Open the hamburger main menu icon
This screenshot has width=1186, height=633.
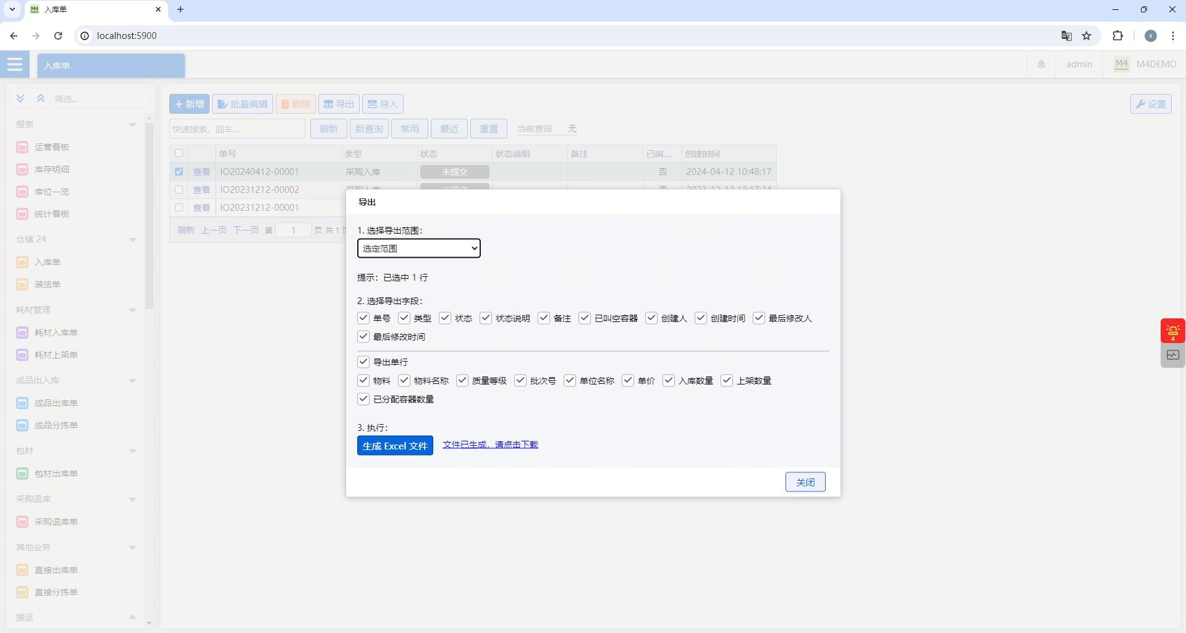[x=15, y=64]
